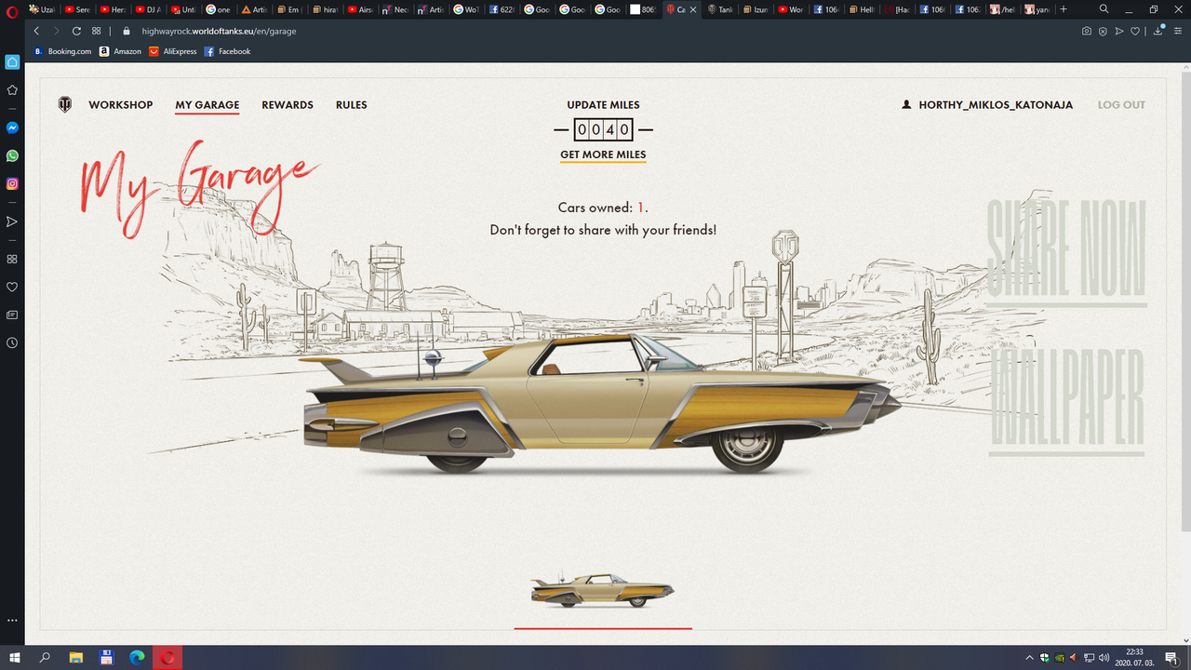Open WhatsApp in Opera sidebar
The image size is (1191, 670).
click(12, 155)
